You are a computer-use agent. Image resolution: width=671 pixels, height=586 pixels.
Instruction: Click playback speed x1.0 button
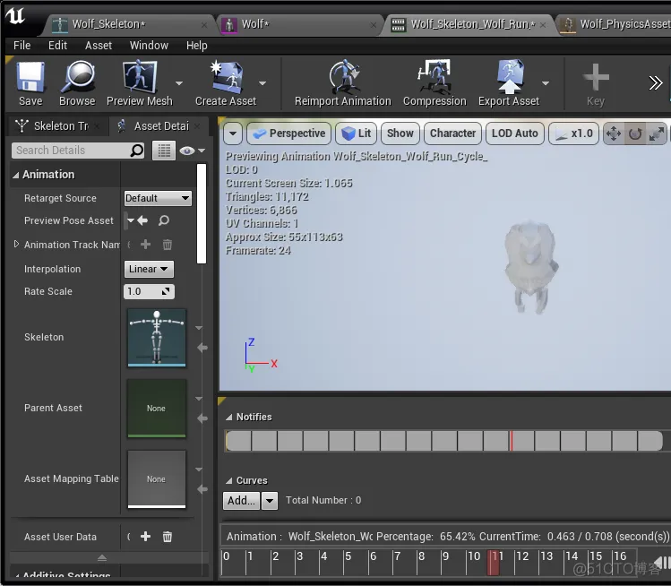(x=573, y=134)
